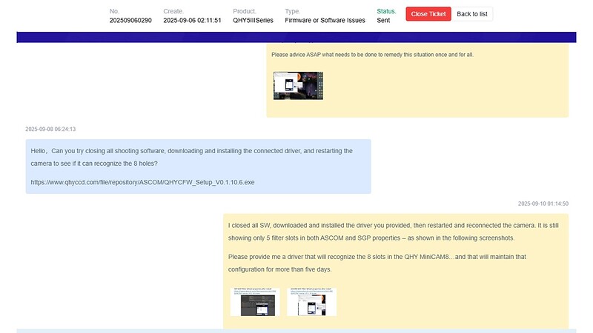Click the green 'Status.' header label
The image size is (593, 333).
[x=386, y=11]
